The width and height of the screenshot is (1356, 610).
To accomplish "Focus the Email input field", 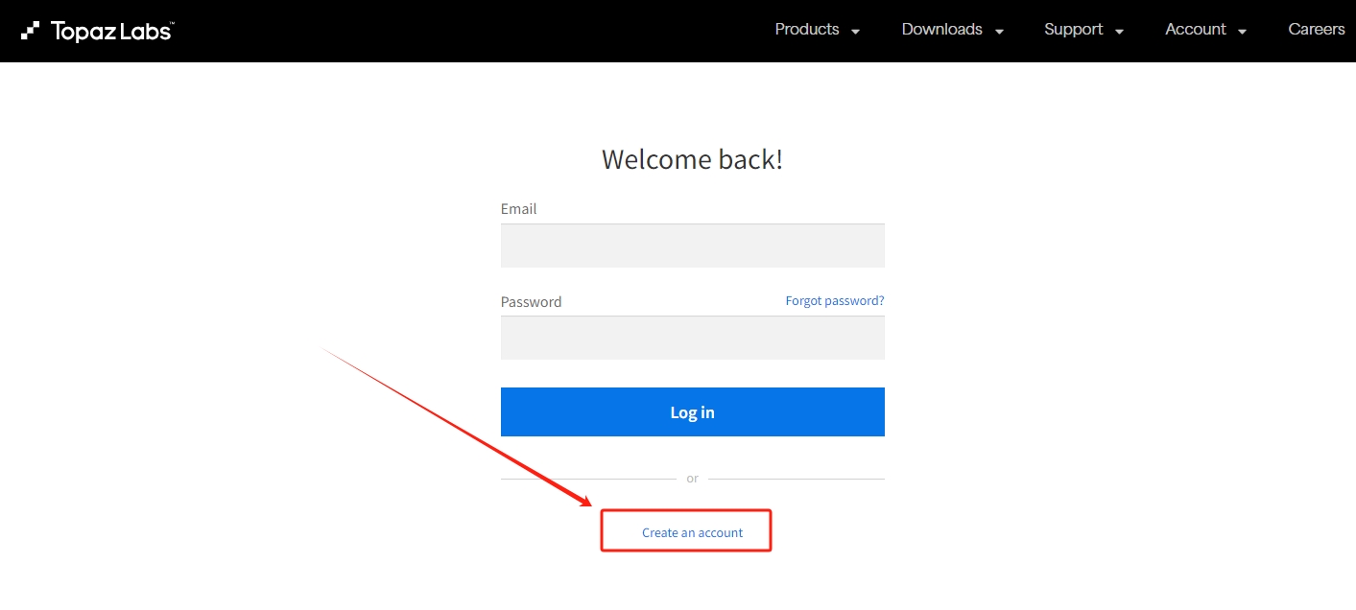I will click(x=692, y=246).
